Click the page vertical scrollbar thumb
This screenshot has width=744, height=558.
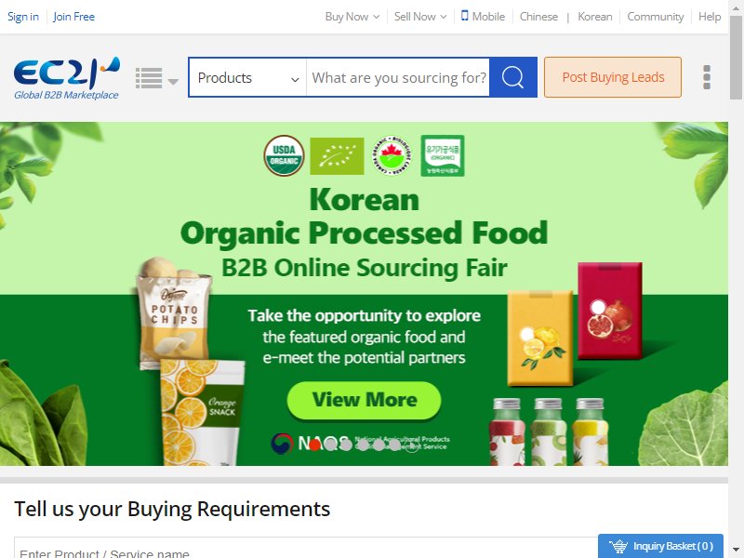coord(736,57)
